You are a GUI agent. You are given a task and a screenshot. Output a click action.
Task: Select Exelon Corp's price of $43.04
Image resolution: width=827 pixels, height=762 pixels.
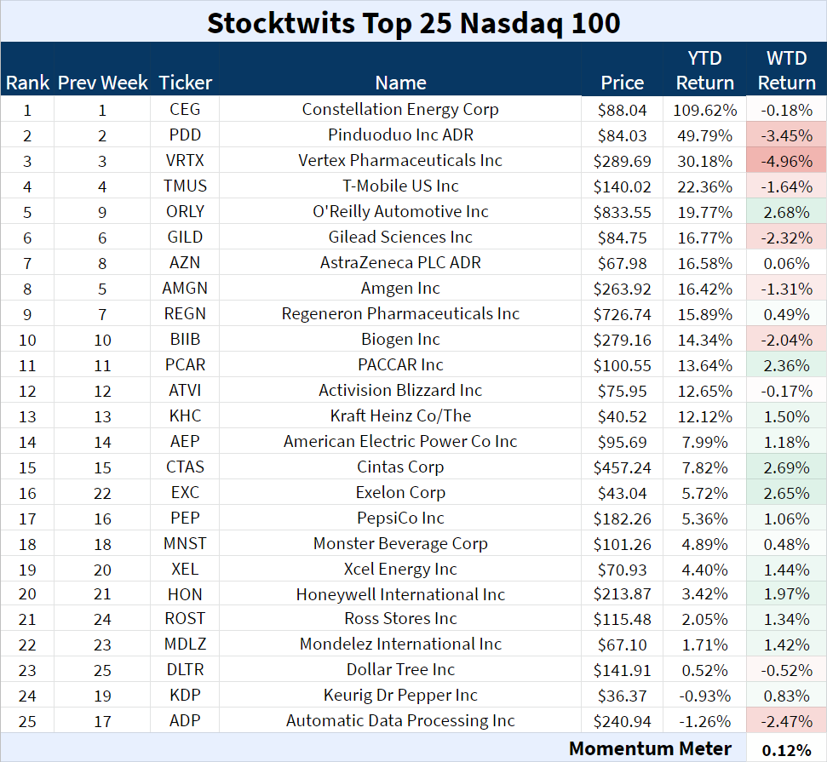tap(622, 492)
